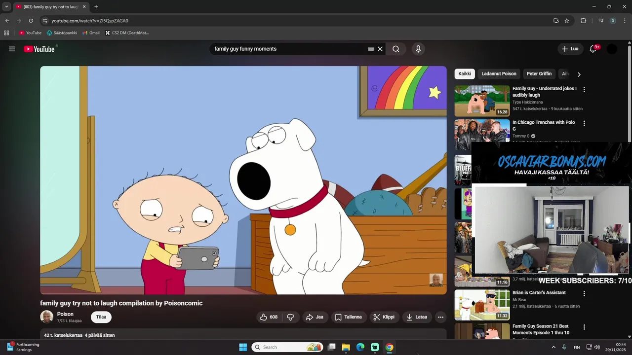This screenshot has width=632, height=355.
Task: Subscribe using the Tilaa button
Action: pos(101,317)
